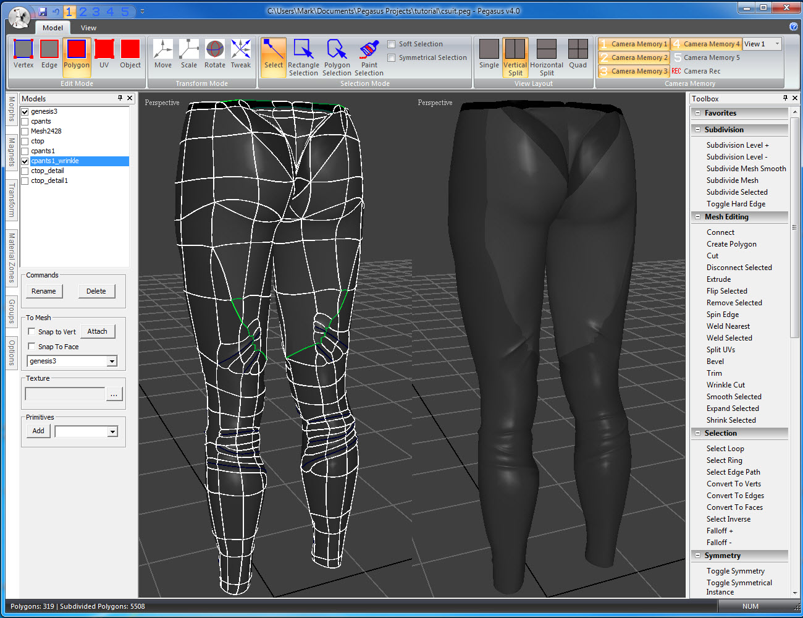Pin the Models panel
Screen dimensions: 803x618
pyautogui.click(x=120, y=98)
